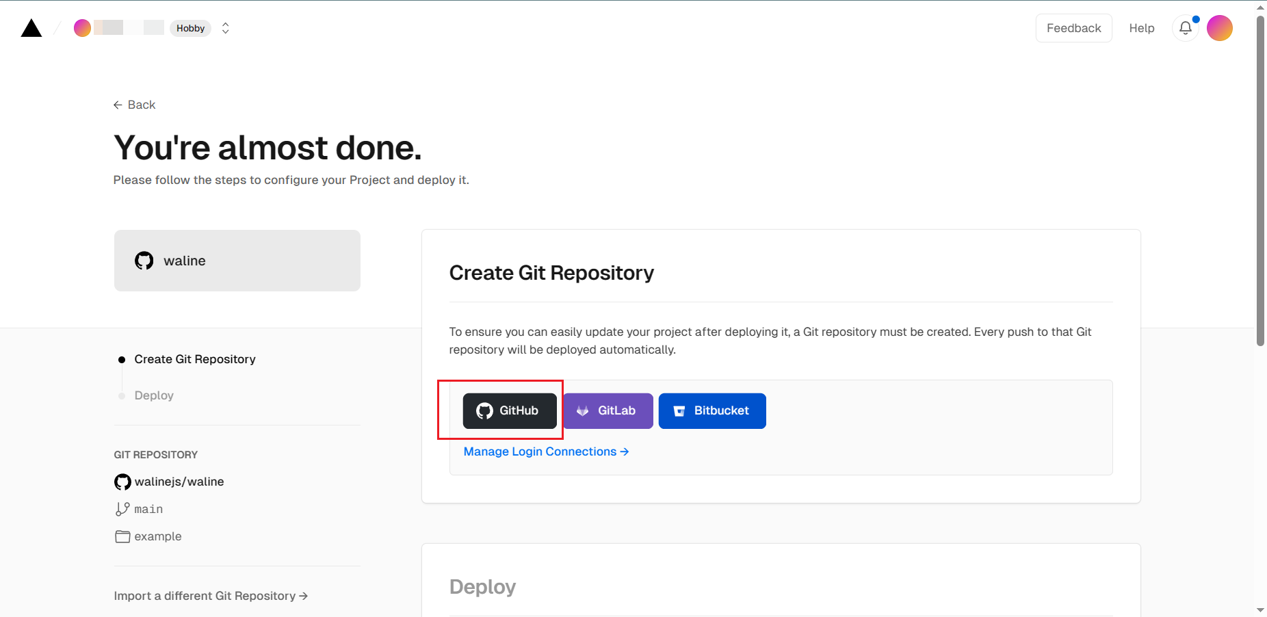Viewport: 1267px width, 617px height.
Task: Click the team avatar in breadcrumb
Action: click(82, 28)
